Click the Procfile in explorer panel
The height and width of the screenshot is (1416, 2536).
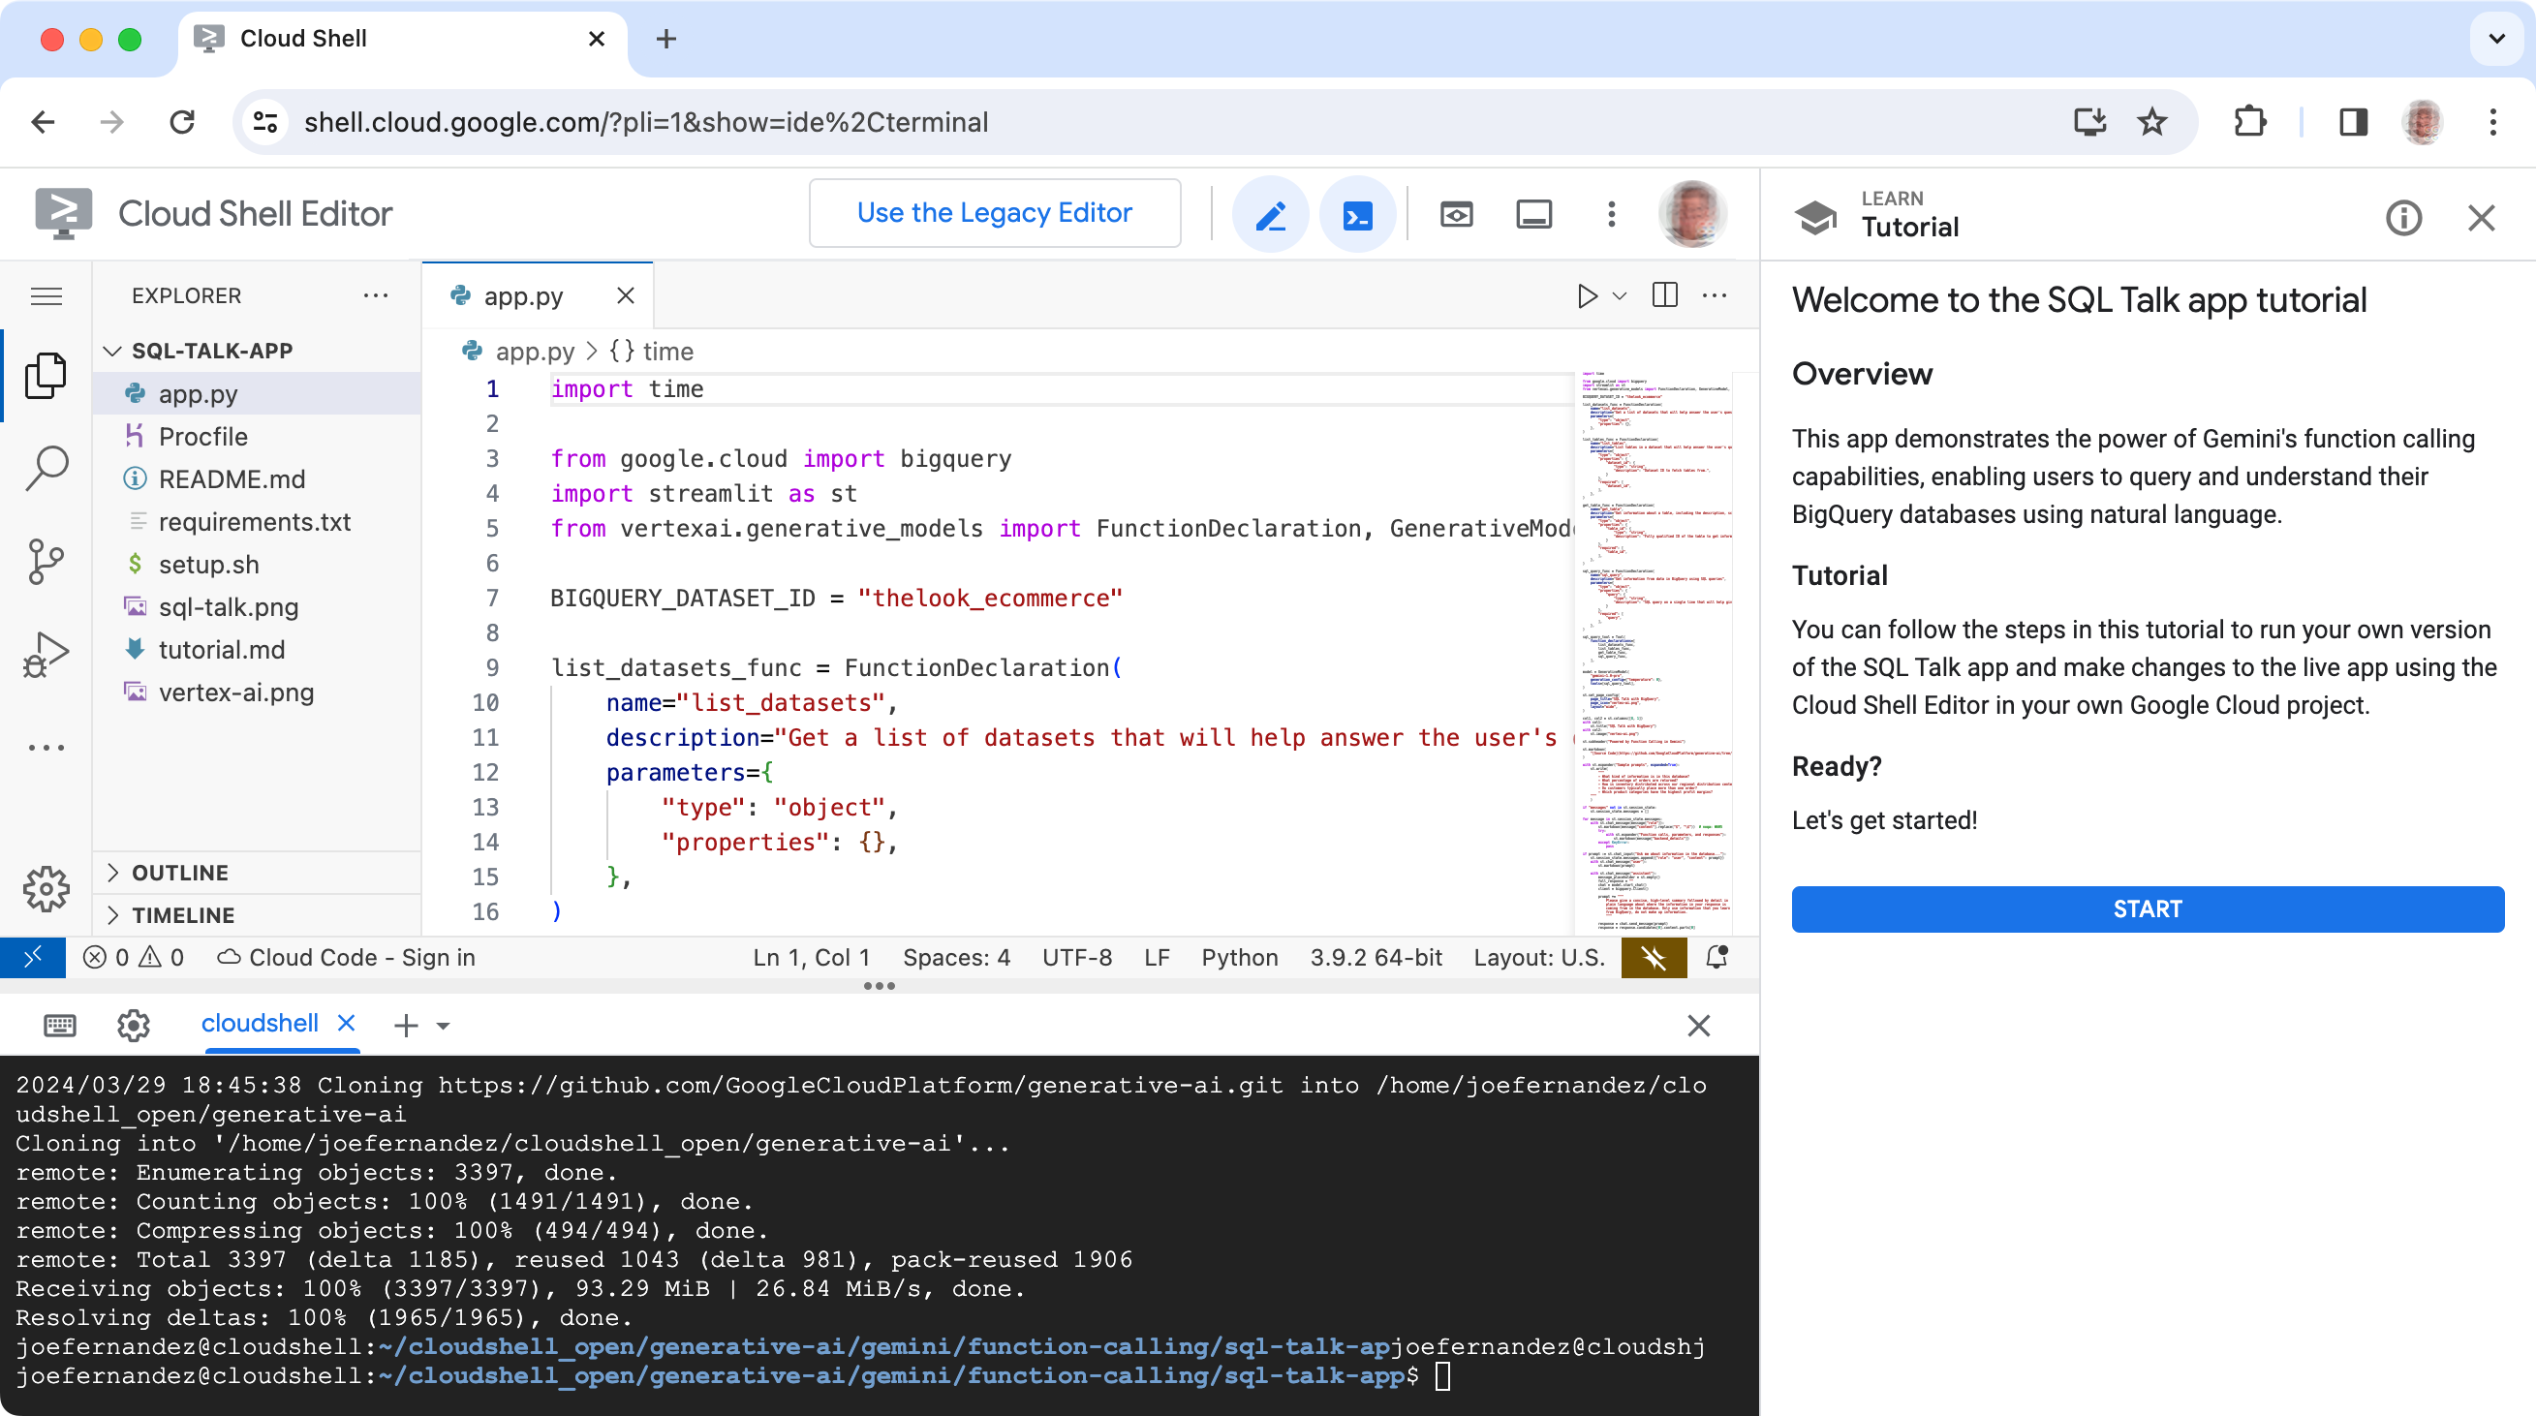click(202, 436)
